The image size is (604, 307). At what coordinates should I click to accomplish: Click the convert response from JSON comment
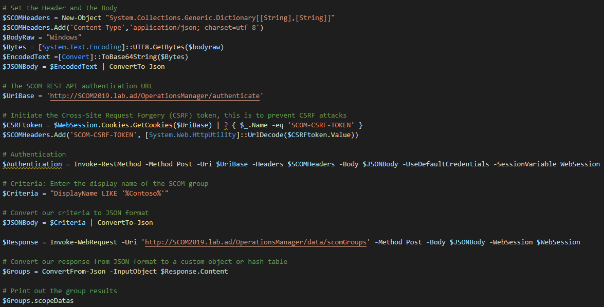tap(145, 262)
